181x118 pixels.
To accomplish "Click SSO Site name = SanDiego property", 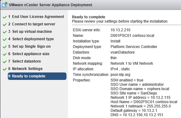I will (x=134, y=93).
